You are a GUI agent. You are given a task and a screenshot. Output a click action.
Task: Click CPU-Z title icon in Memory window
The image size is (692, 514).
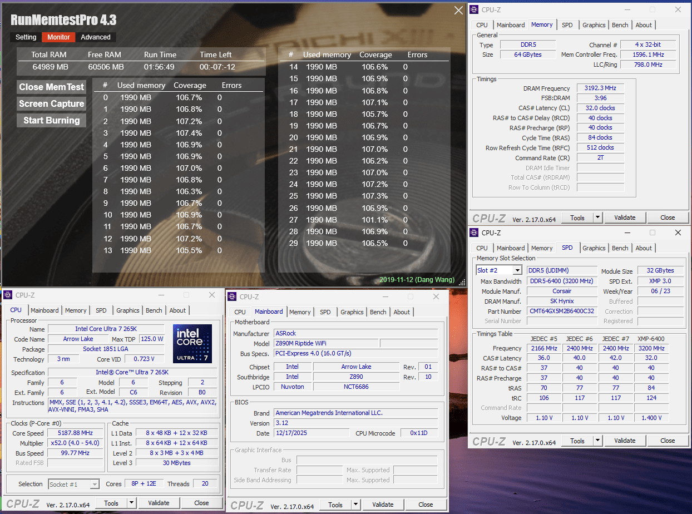474,9
